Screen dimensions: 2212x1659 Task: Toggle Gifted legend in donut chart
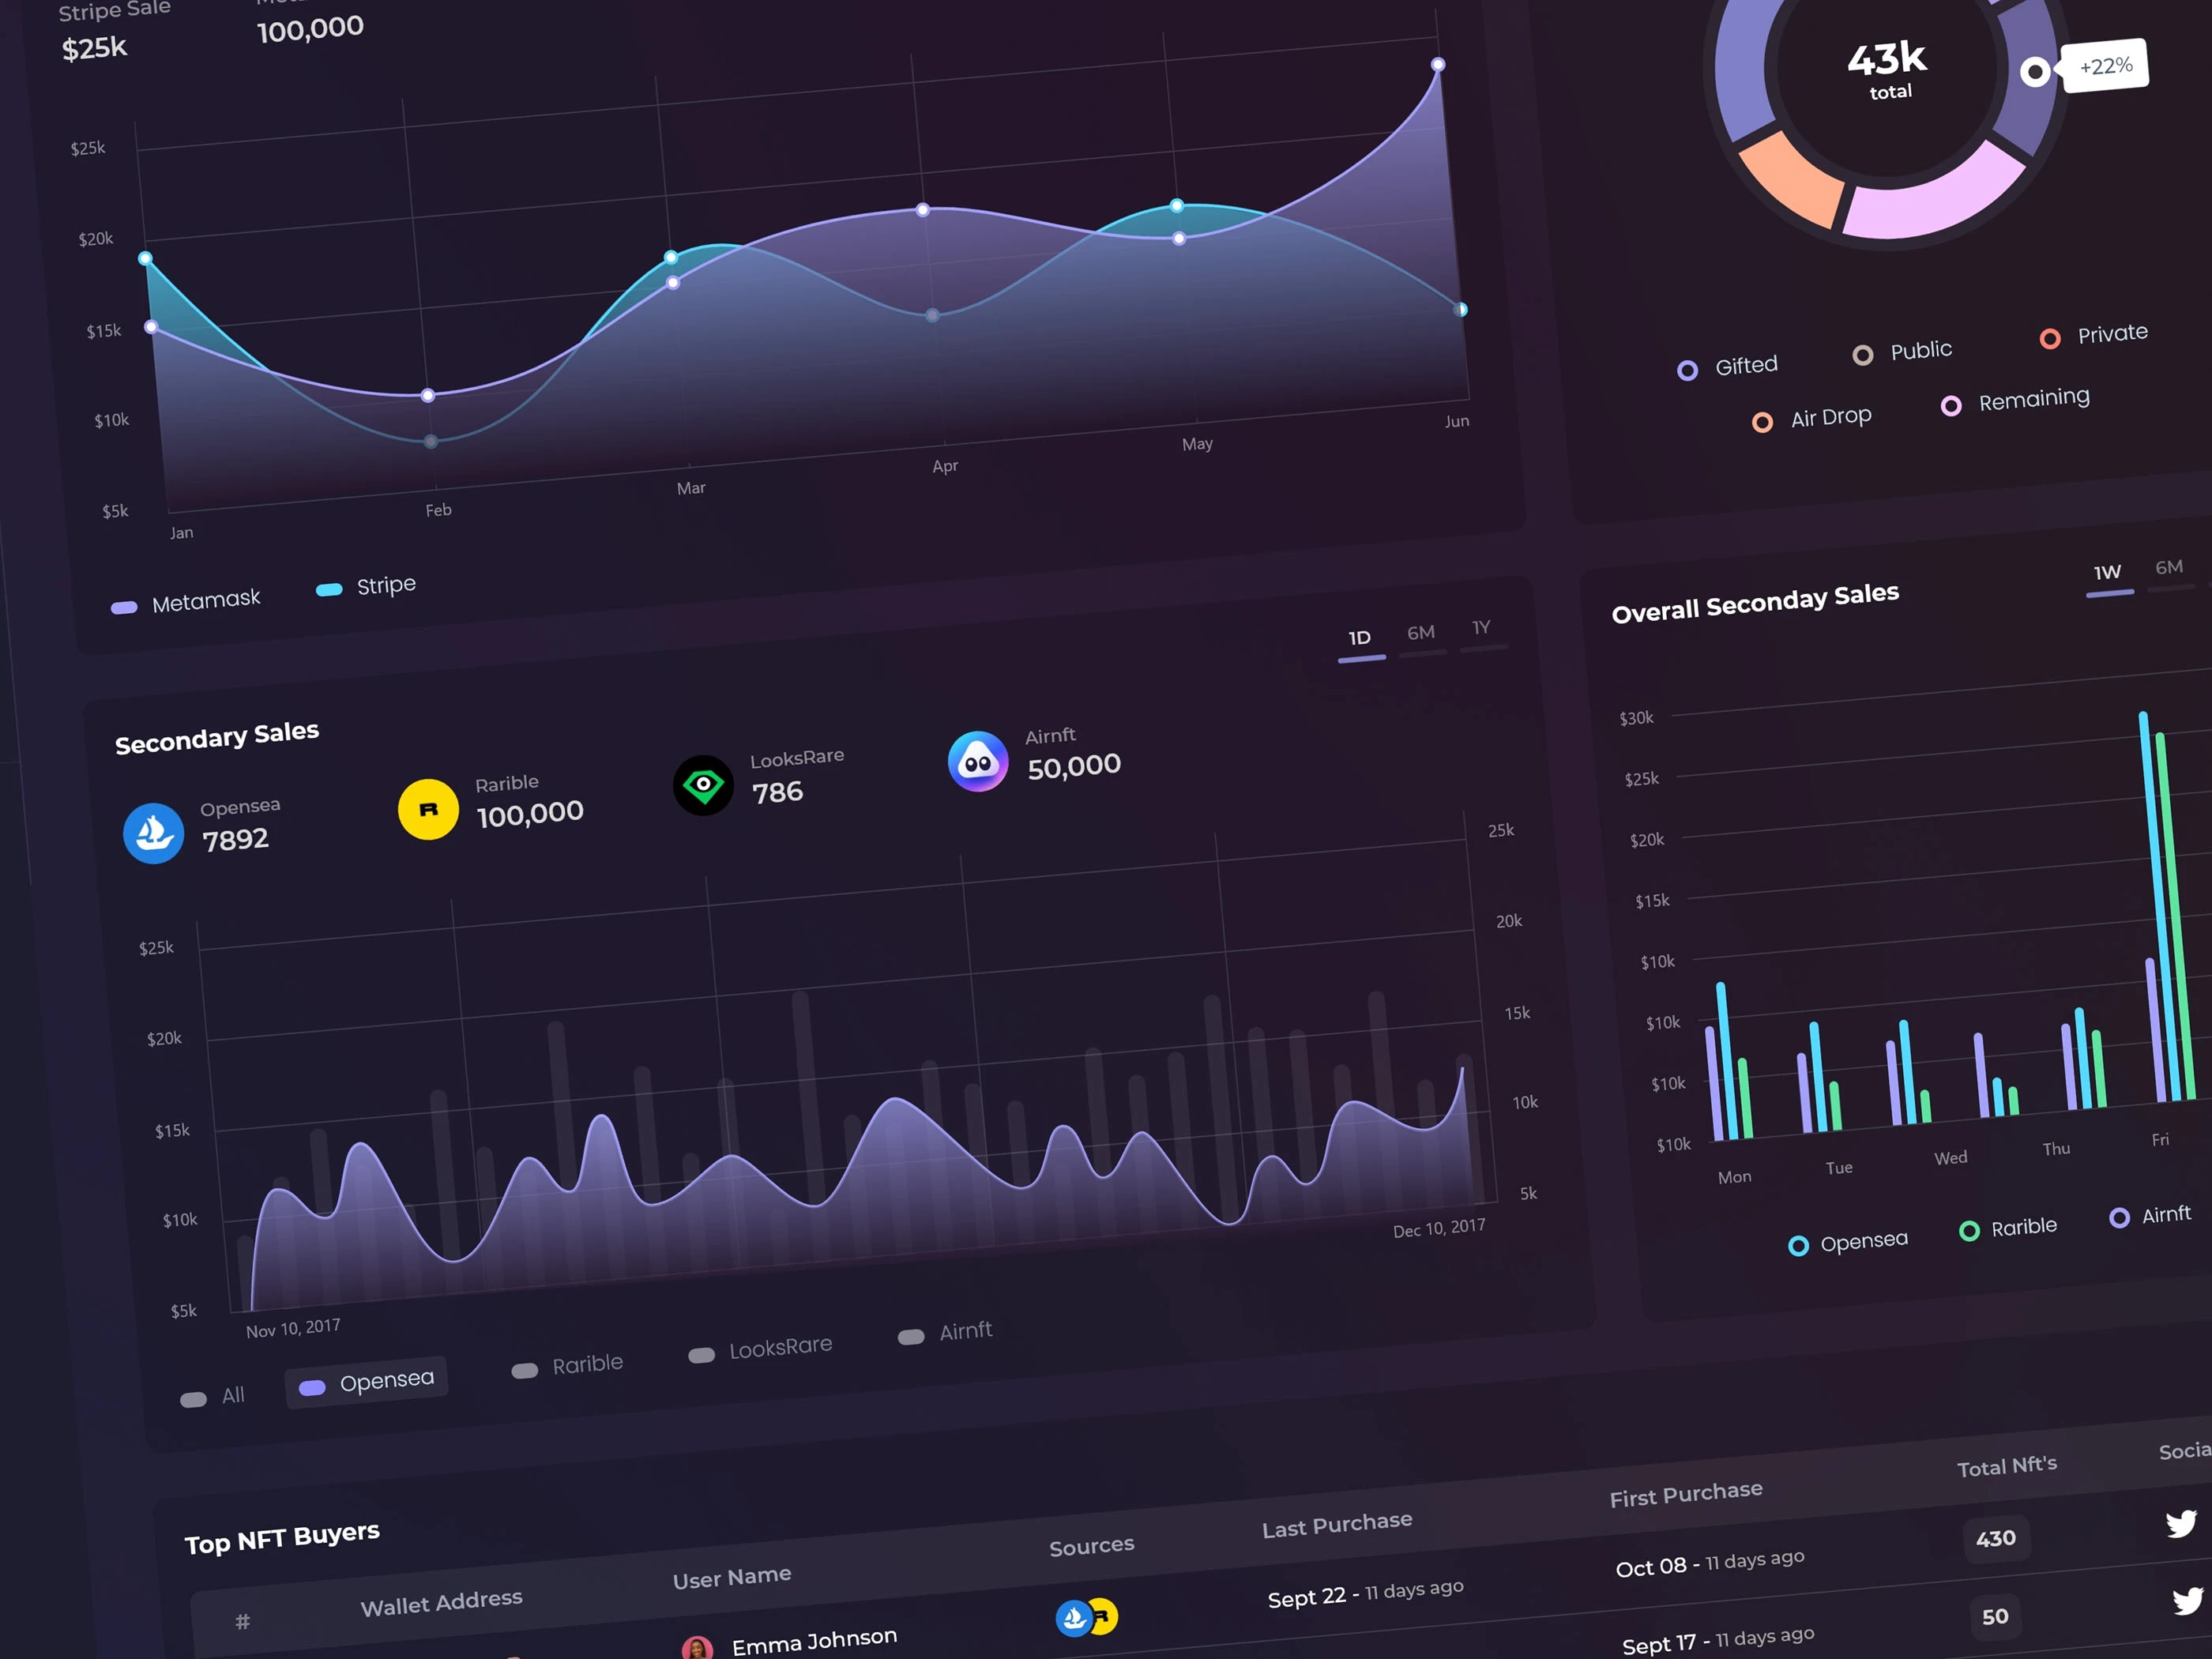(x=1728, y=367)
